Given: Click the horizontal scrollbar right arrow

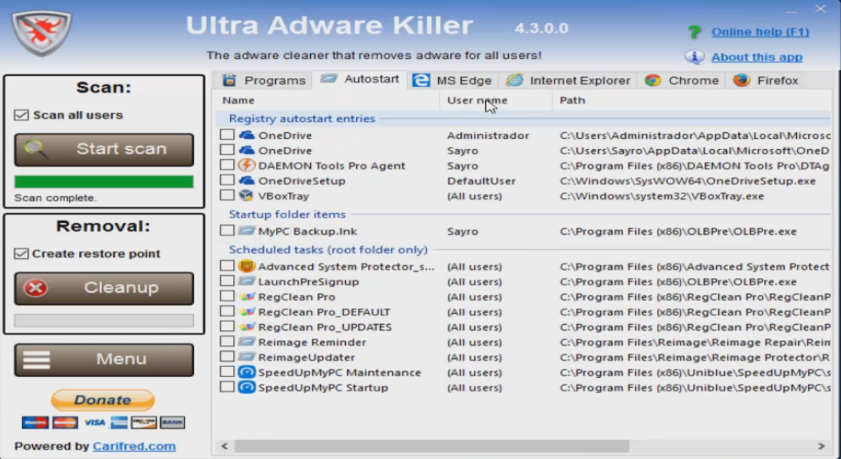Looking at the screenshot, I should (821, 446).
